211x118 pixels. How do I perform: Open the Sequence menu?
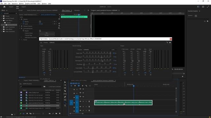(15, 4)
